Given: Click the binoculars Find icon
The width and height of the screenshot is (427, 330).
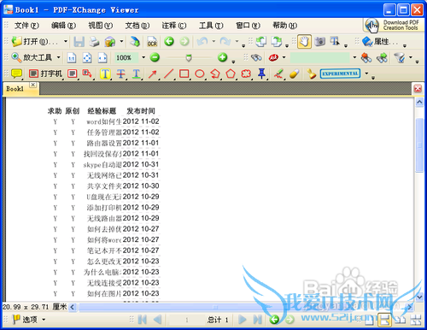Looking at the screenshot, I should pos(256,58).
